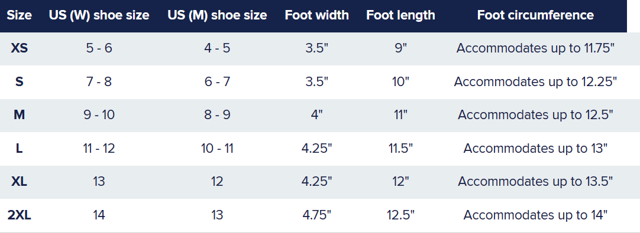Screen dimensions: 640x233
Task: Choose the 2XL size row label
Action: [x=19, y=215]
